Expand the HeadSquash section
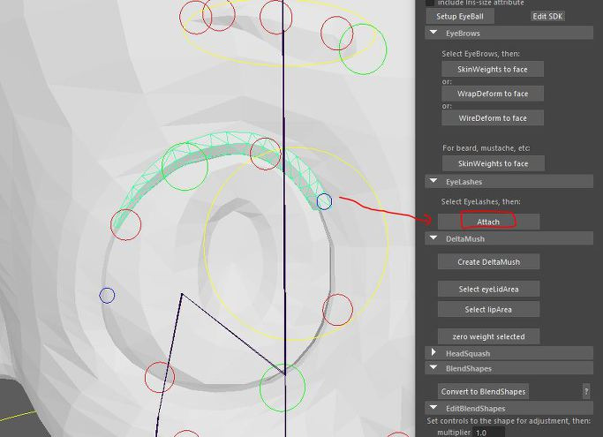The width and height of the screenshot is (603, 437). click(x=433, y=352)
